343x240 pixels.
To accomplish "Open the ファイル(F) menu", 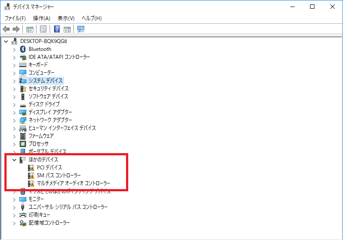I will click(x=15, y=18).
